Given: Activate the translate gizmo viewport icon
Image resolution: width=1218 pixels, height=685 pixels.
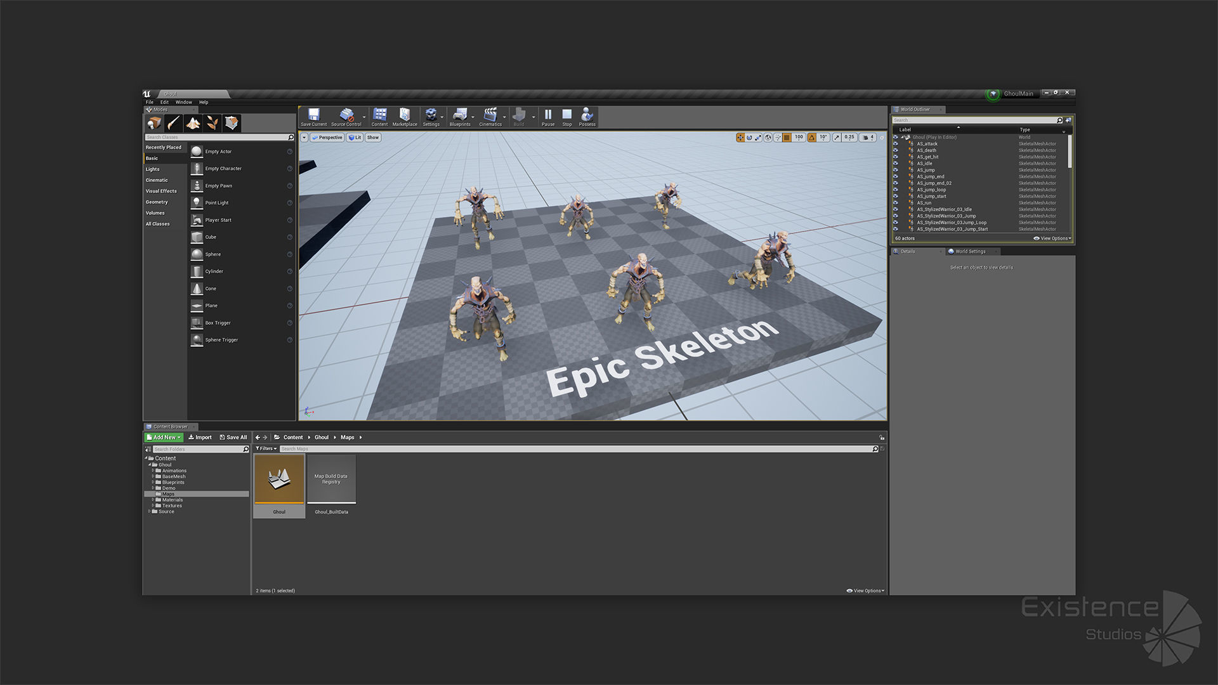Looking at the screenshot, I should 740,138.
